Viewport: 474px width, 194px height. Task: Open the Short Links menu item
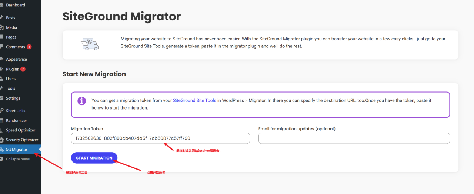[16, 111]
